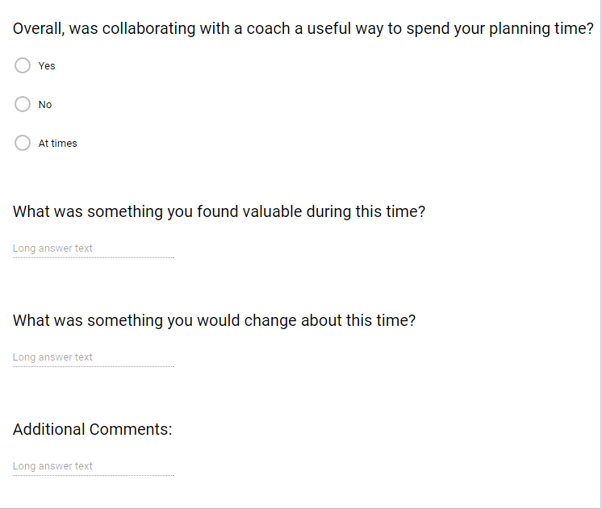Image resolution: width=602 pixels, height=509 pixels.
Task: Focus the Additional Comments long answer field
Action: 94,466
